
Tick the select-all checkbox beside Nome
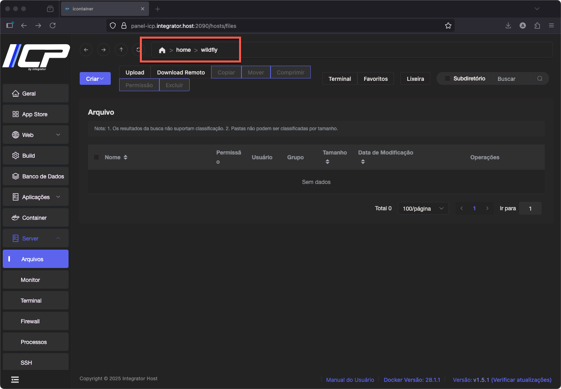[x=96, y=157]
